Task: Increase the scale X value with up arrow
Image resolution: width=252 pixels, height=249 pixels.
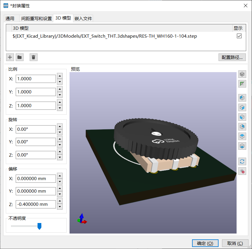Action: coord(60,76)
